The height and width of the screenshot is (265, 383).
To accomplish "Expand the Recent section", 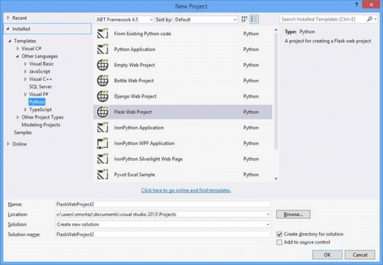I will click(x=8, y=18).
